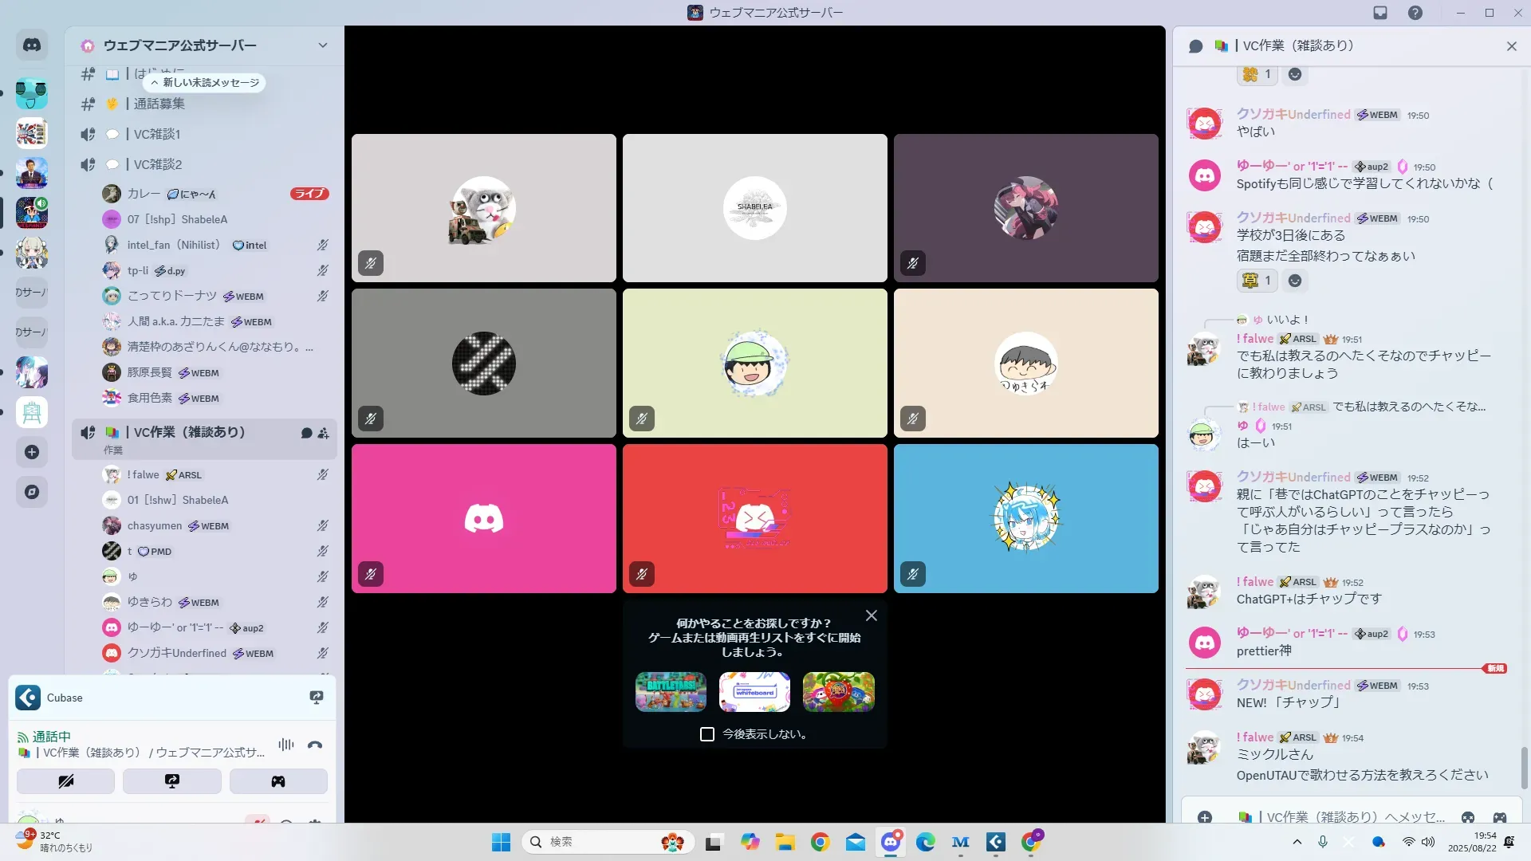Open Discord help icon
The height and width of the screenshot is (861, 1531).
[x=1415, y=13]
